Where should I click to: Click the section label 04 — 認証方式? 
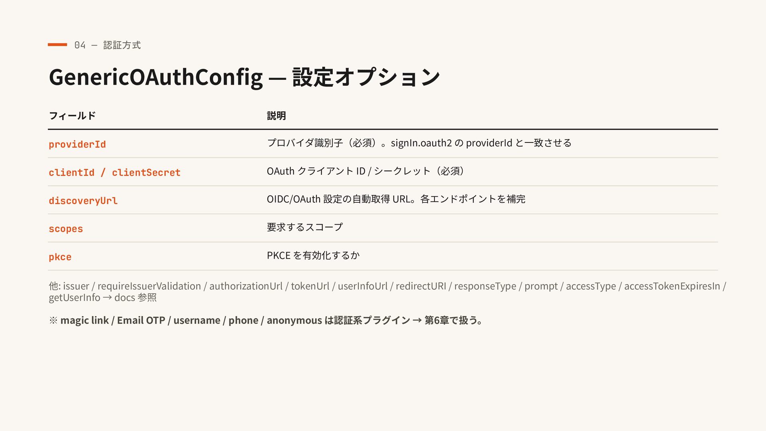(x=107, y=45)
